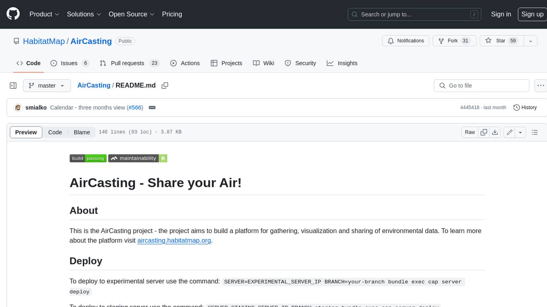Download the raw file
Screen dimensions: 547x307
point(495,132)
